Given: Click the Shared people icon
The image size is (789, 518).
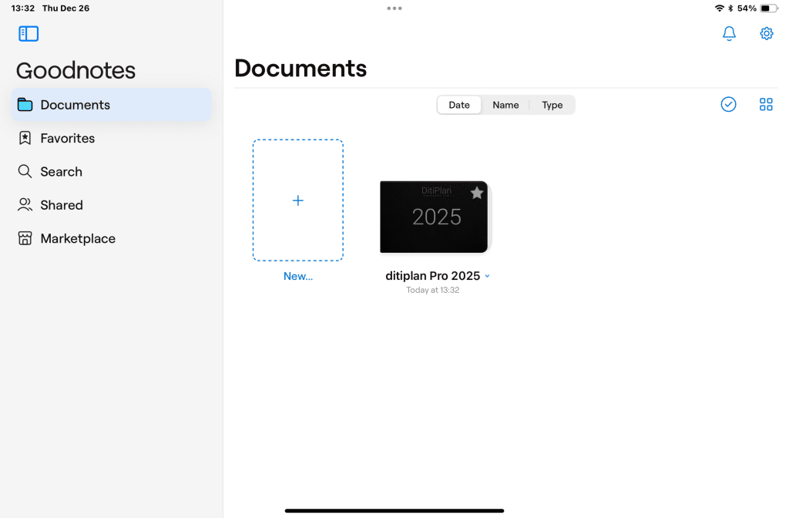Looking at the screenshot, I should 25,204.
